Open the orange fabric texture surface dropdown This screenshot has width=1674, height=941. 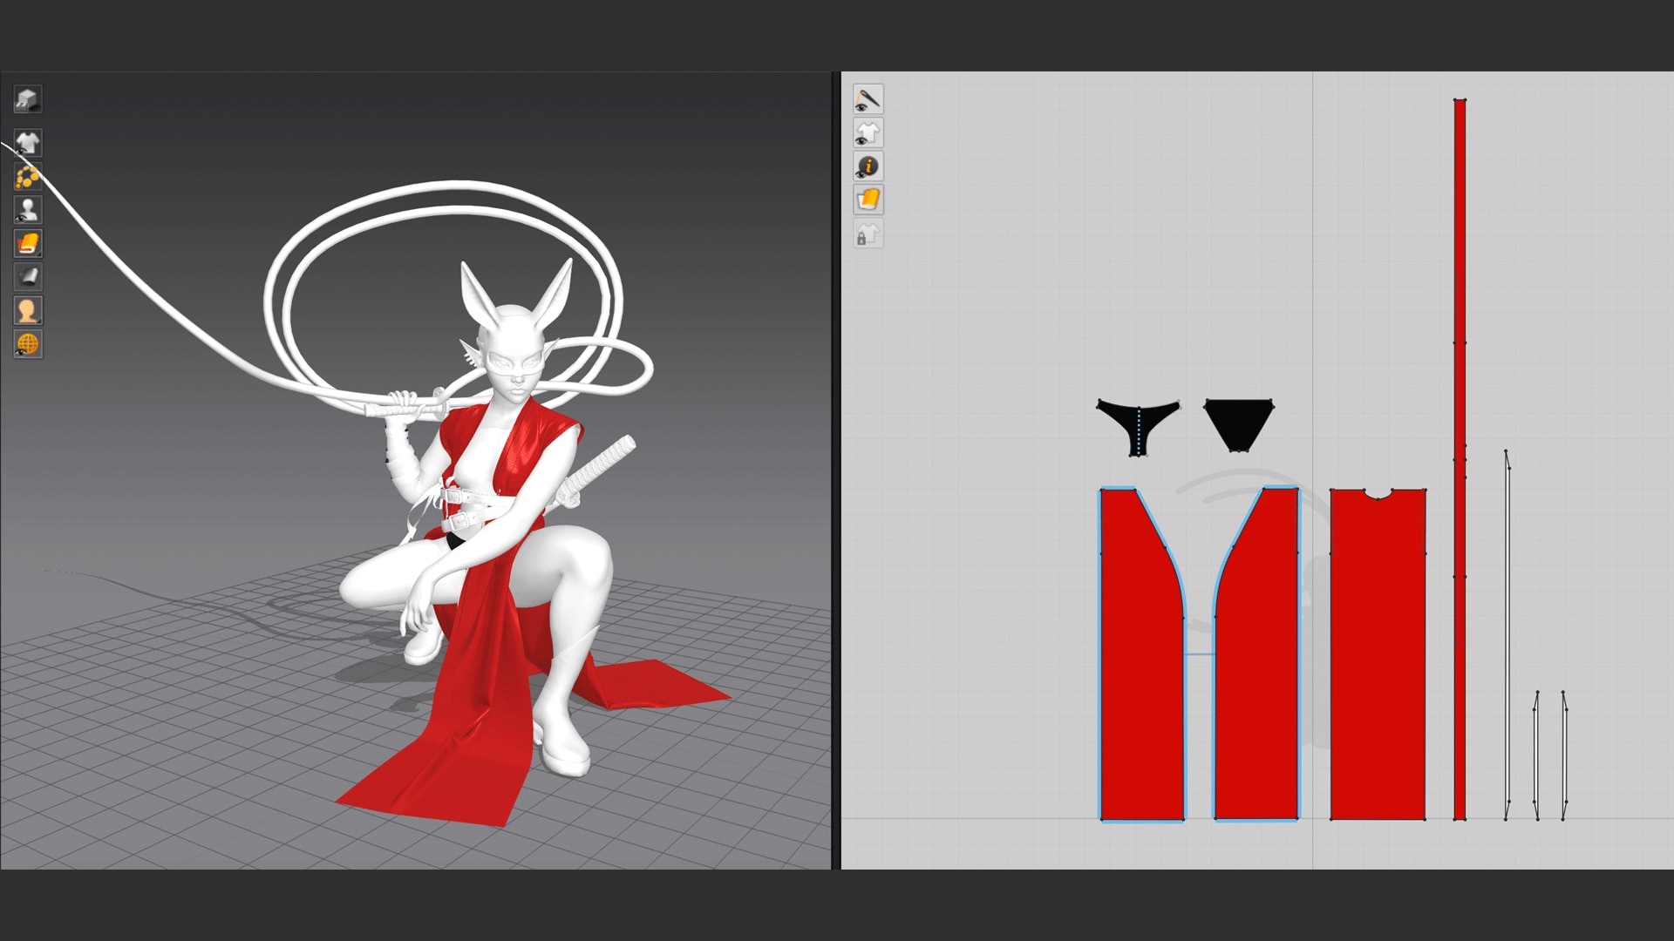[x=28, y=243]
